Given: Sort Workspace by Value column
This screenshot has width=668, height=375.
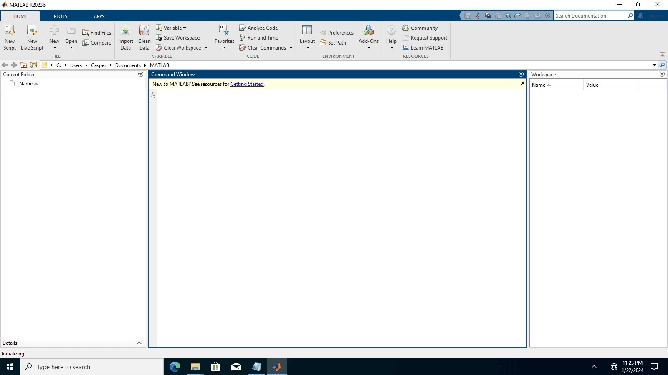Looking at the screenshot, I should (x=610, y=85).
